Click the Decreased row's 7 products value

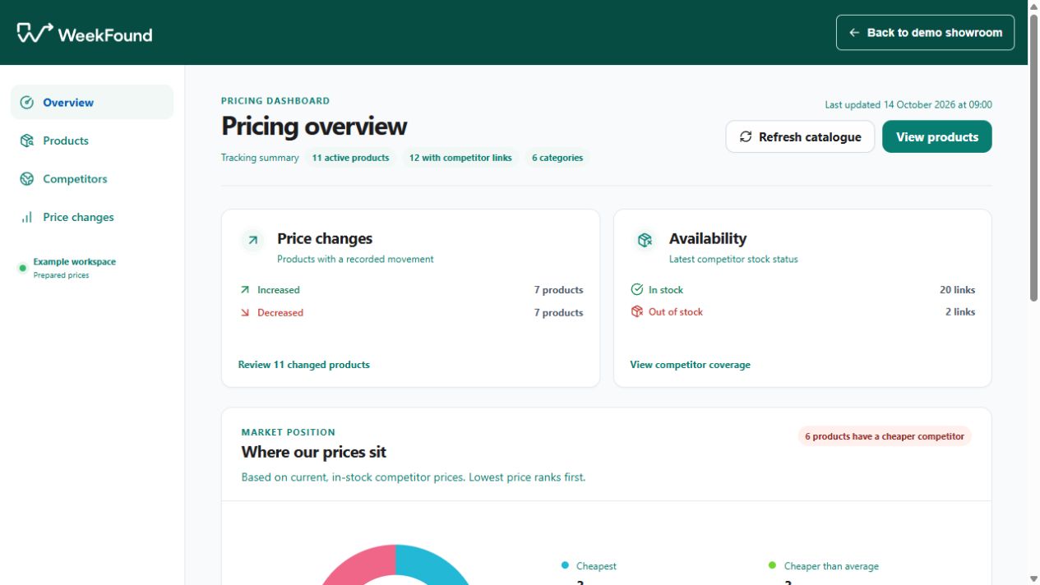click(x=558, y=313)
